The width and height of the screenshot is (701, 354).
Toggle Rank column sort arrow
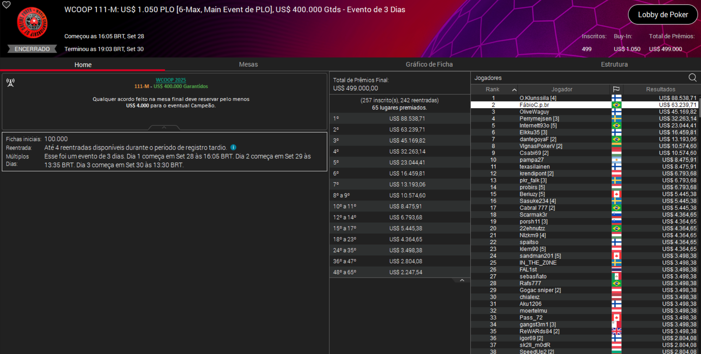coord(514,90)
